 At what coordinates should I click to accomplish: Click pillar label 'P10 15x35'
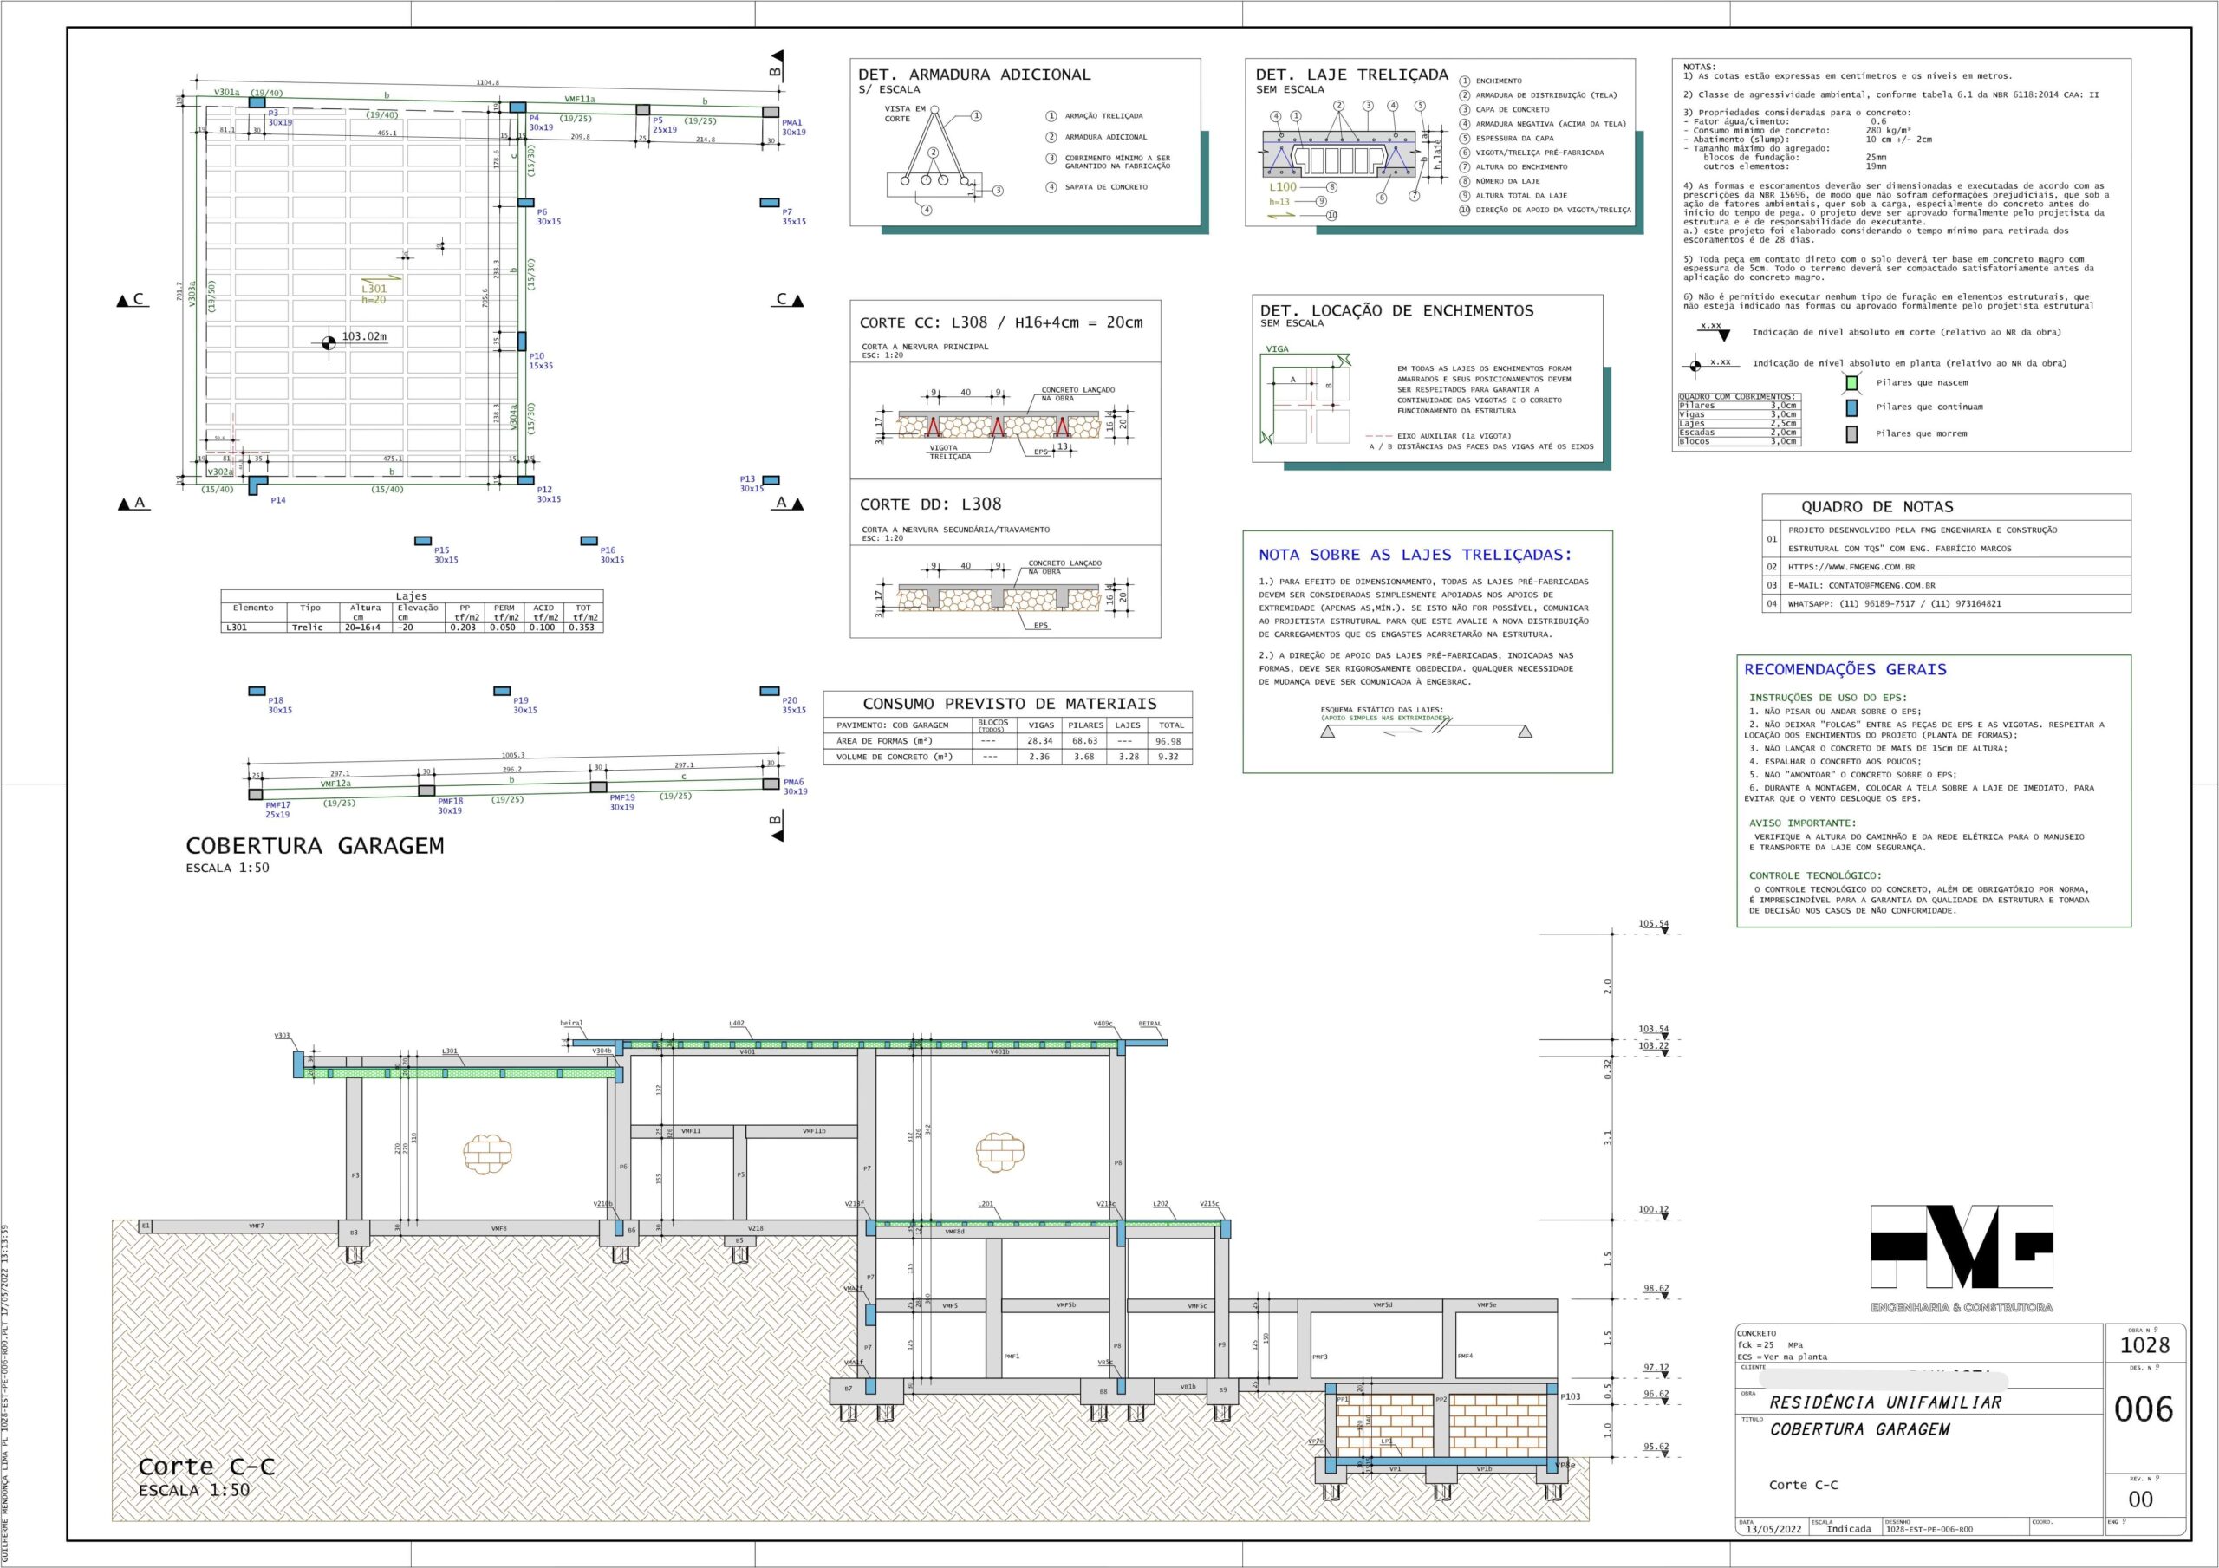tap(541, 361)
